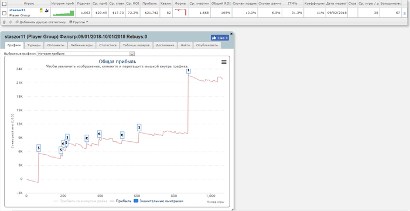Click the $ win marker near game 600
This screenshot has height=211, width=410.
coord(139,128)
